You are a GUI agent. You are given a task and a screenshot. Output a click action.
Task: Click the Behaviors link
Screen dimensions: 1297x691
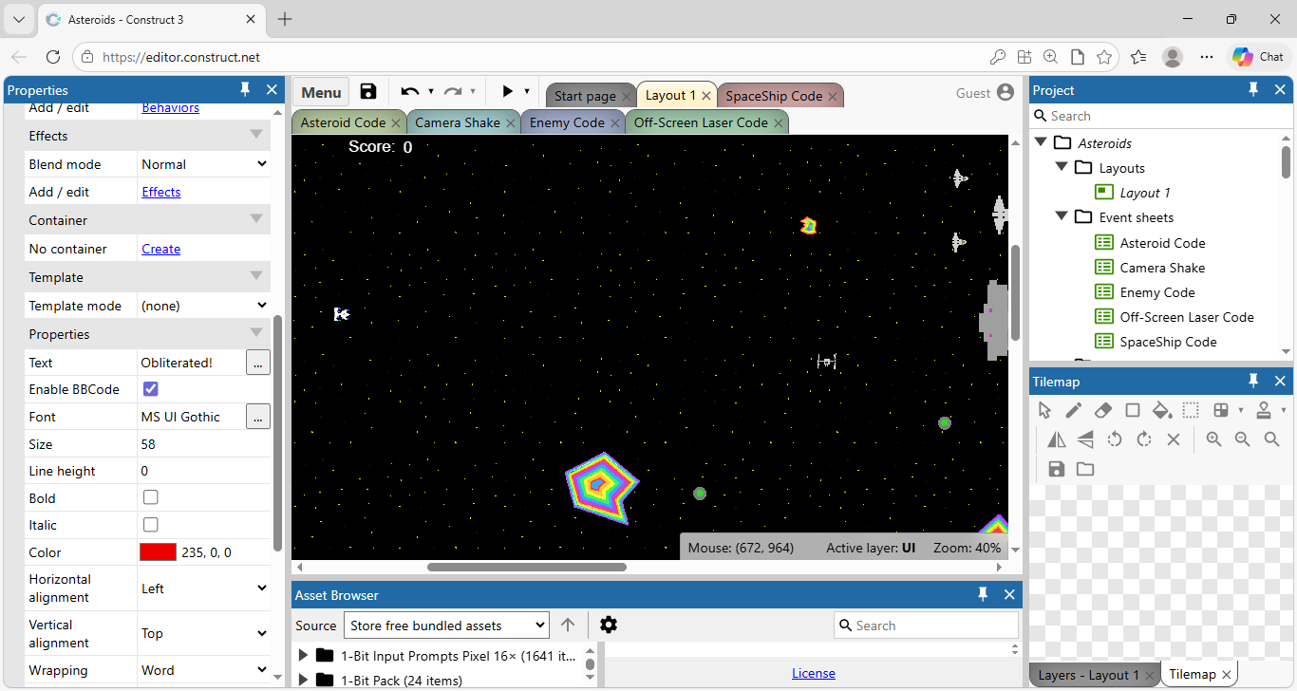pyautogui.click(x=171, y=107)
